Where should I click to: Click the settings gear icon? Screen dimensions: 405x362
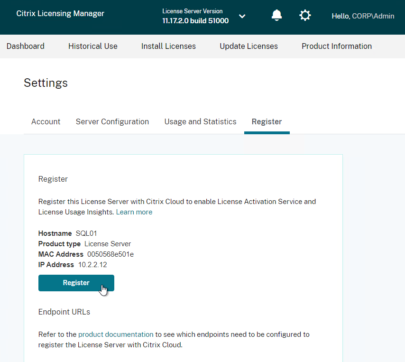click(x=305, y=16)
